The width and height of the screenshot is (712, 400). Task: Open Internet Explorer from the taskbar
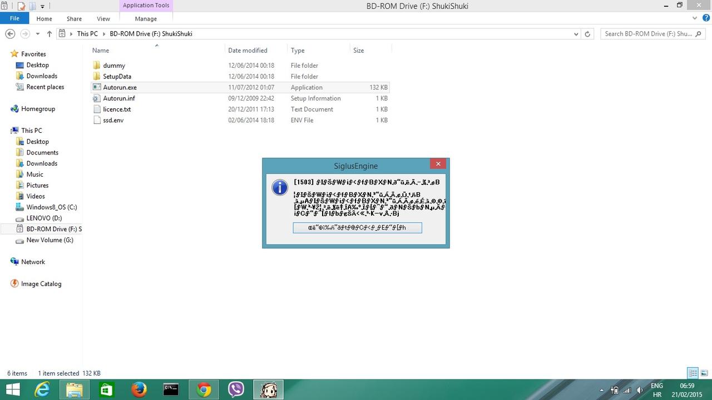point(42,390)
